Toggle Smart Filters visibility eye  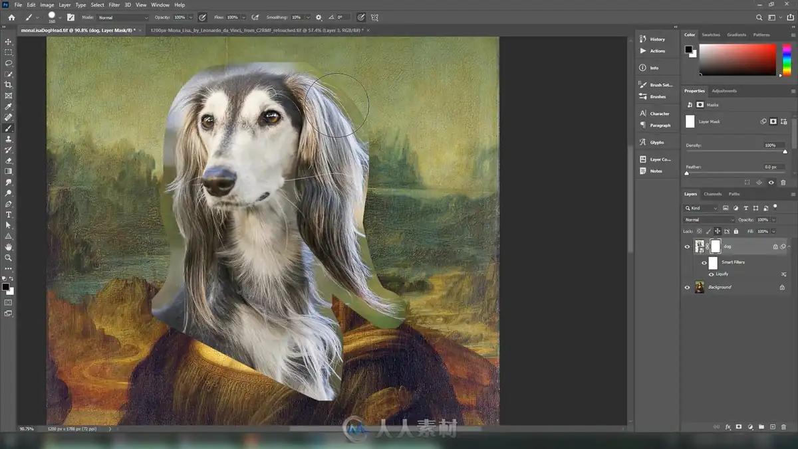click(x=704, y=262)
